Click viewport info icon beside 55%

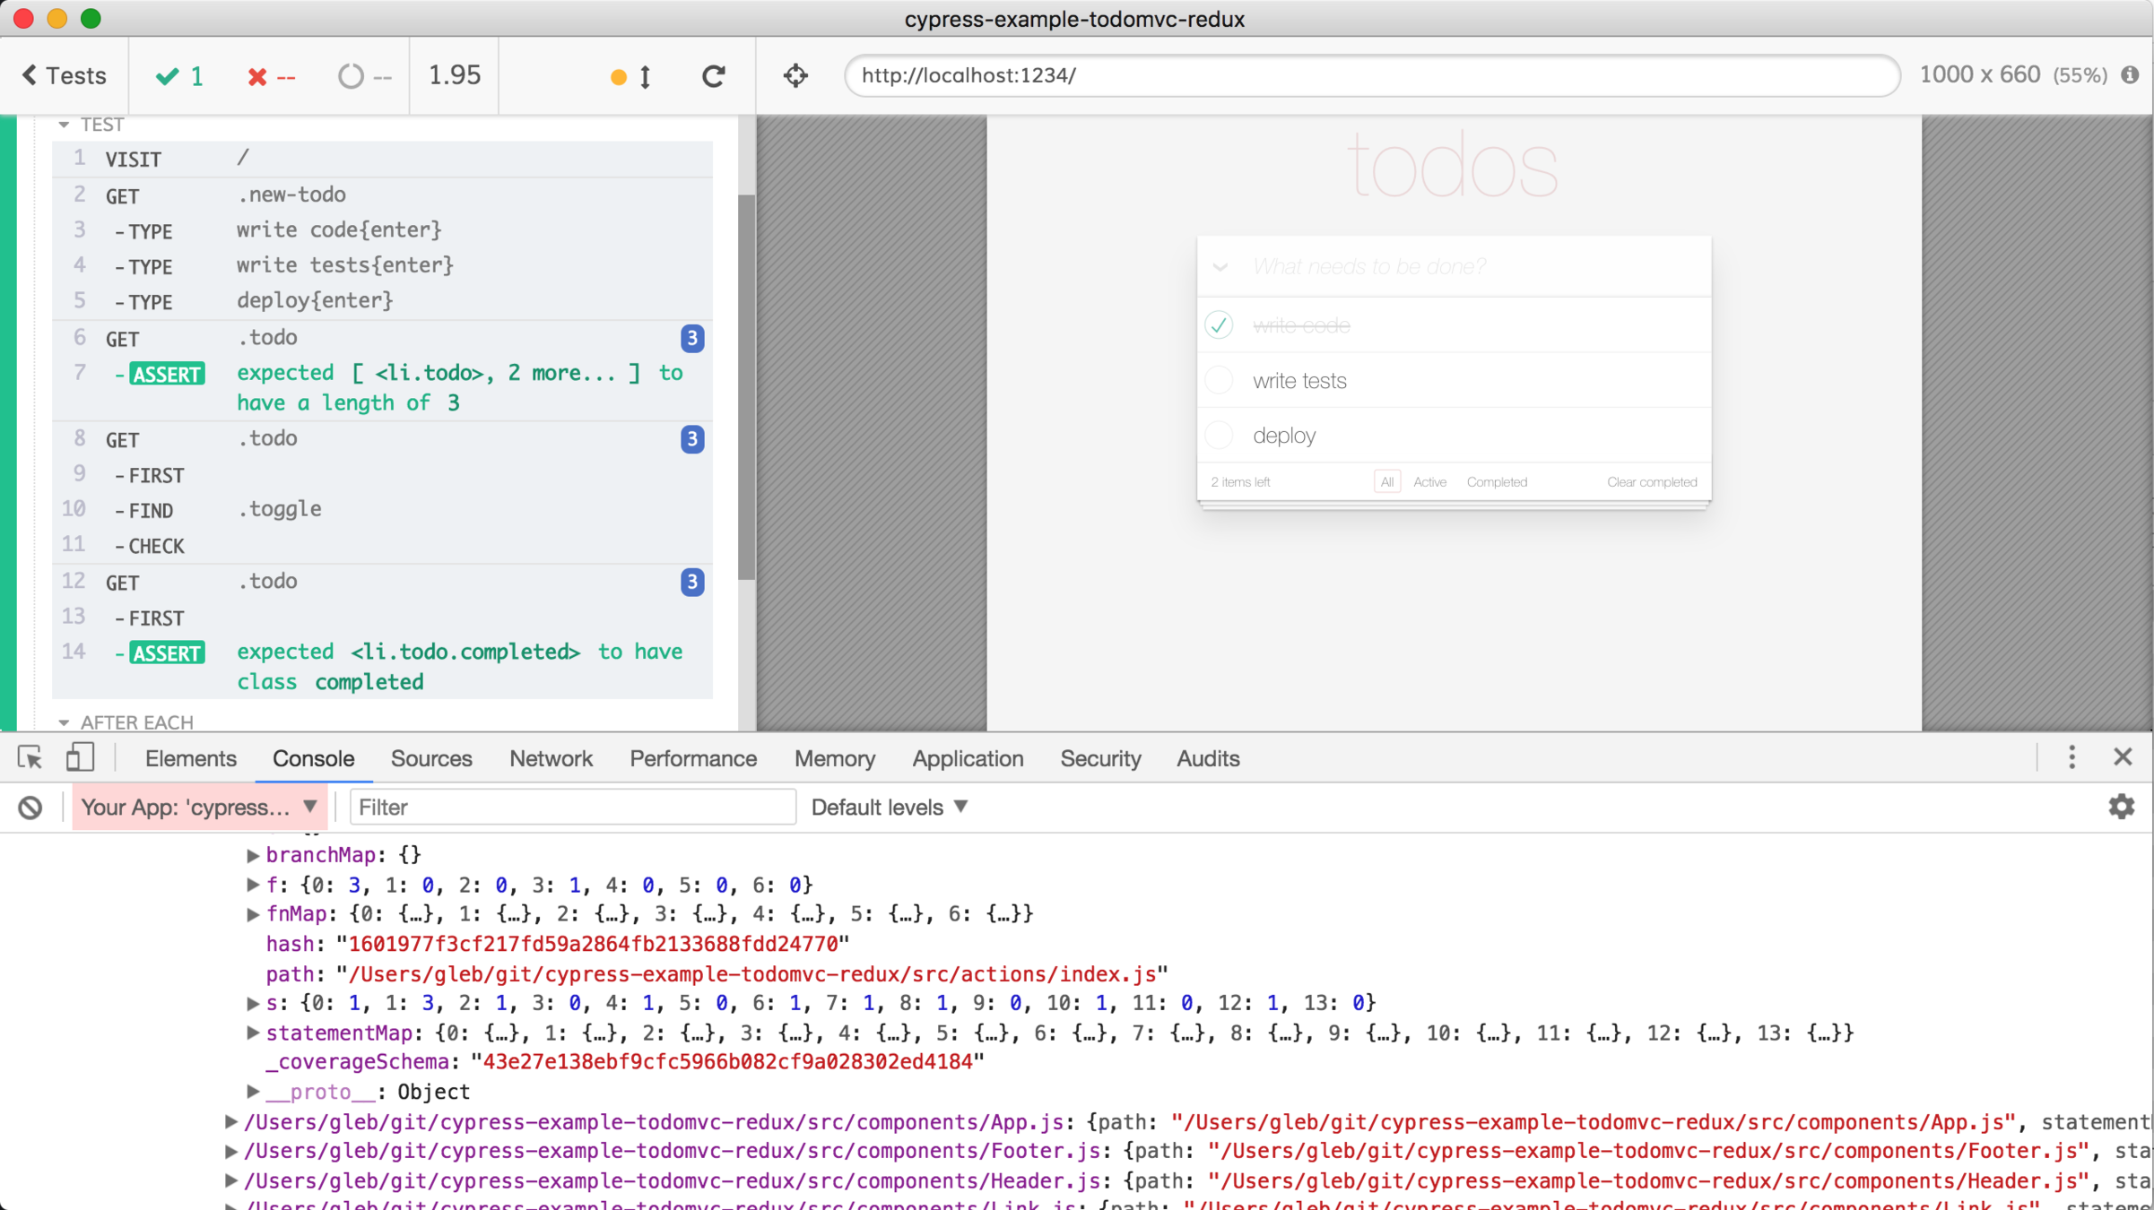tap(2131, 75)
